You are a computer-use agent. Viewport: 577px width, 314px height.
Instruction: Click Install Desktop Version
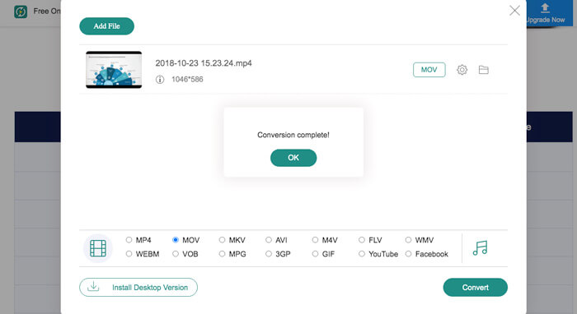pyautogui.click(x=138, y=287)
